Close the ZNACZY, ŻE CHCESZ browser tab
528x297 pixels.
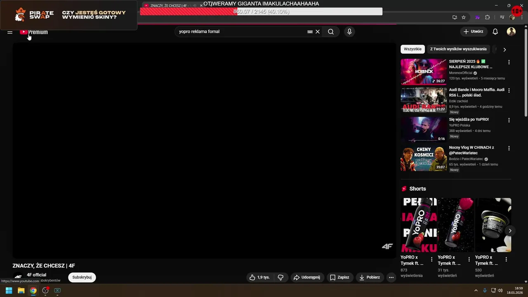click(201, 6)
